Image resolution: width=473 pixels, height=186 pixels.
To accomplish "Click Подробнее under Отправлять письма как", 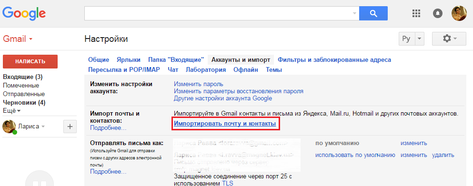I will pos(108,172).
